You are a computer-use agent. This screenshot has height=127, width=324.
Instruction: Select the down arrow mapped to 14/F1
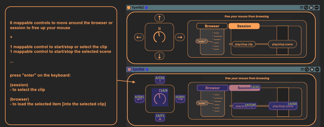(160, 118)
